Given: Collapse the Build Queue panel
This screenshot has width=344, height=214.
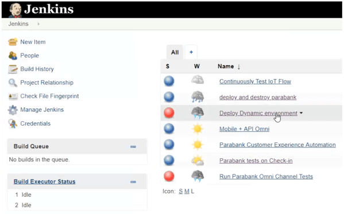Looking at the screenshot, I should (133, 147).
